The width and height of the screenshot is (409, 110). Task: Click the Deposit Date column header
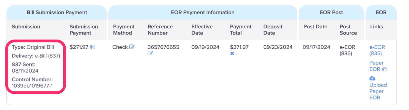(273, 30)
